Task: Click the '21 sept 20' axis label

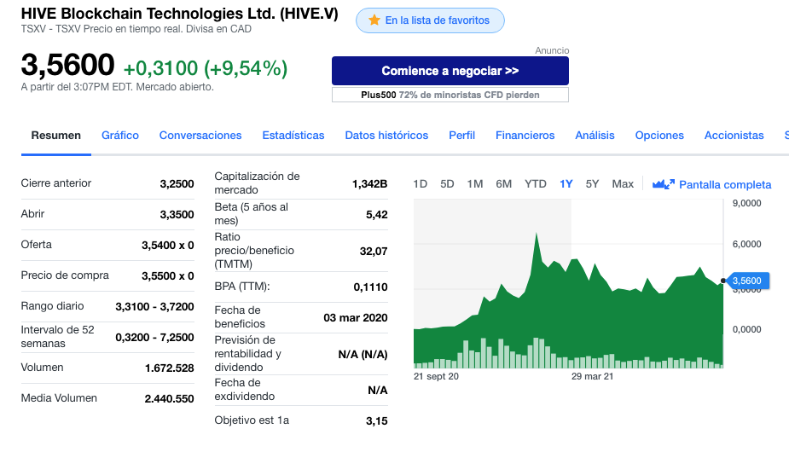Action: [x=436, y=376]
